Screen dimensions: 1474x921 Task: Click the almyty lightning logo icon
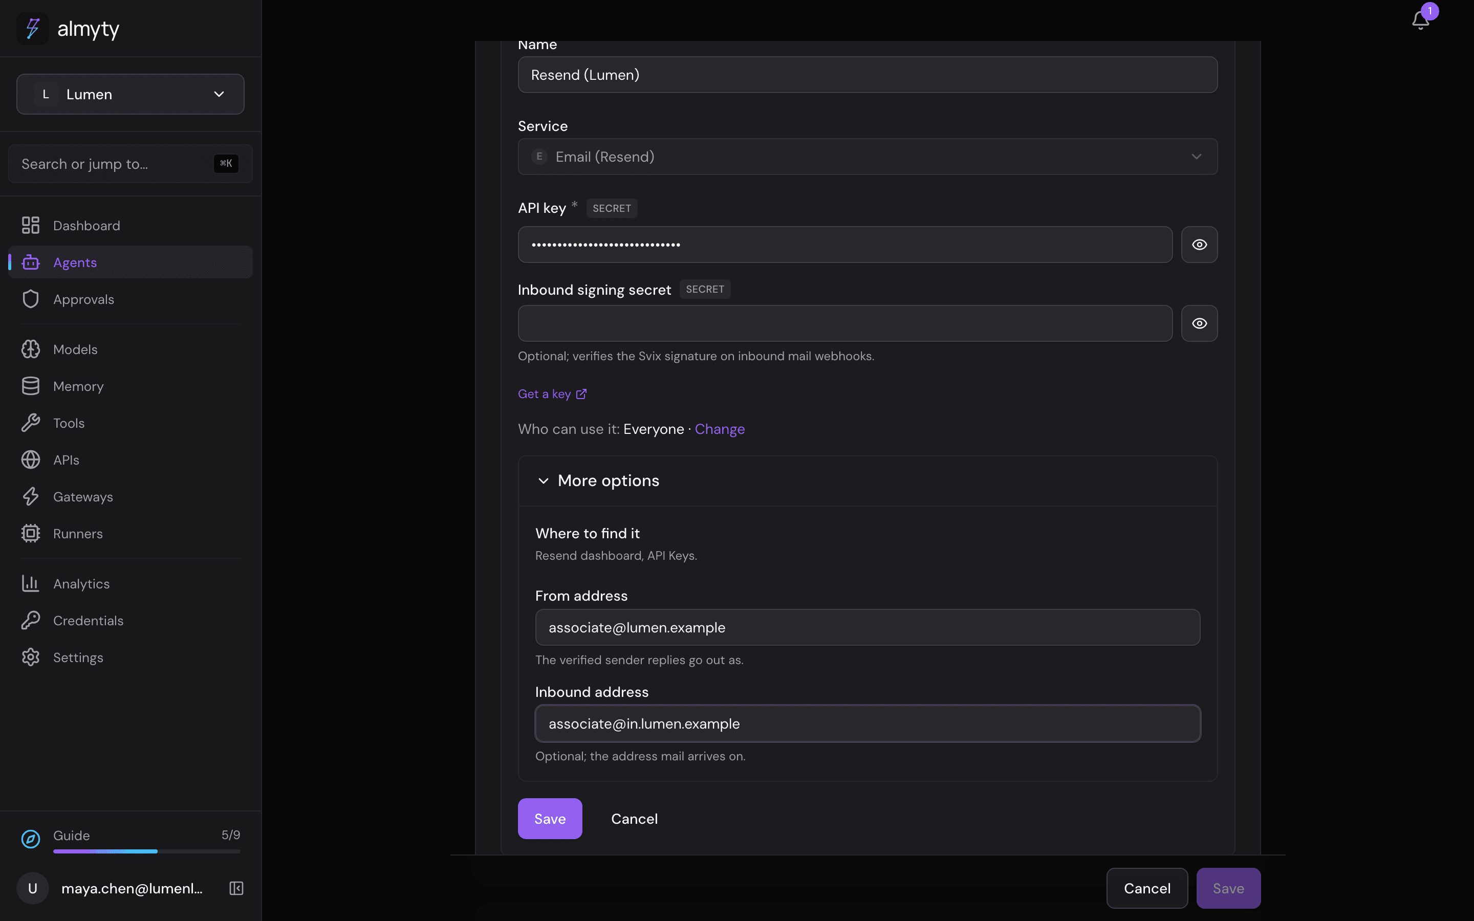pos(32,29)
